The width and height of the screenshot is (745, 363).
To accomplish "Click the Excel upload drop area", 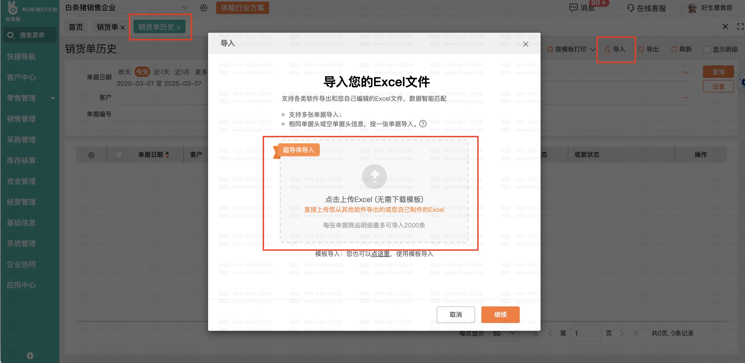I will 374,191.
